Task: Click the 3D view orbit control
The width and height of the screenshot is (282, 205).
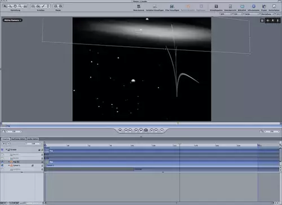Action: click(x=273, y=20)
